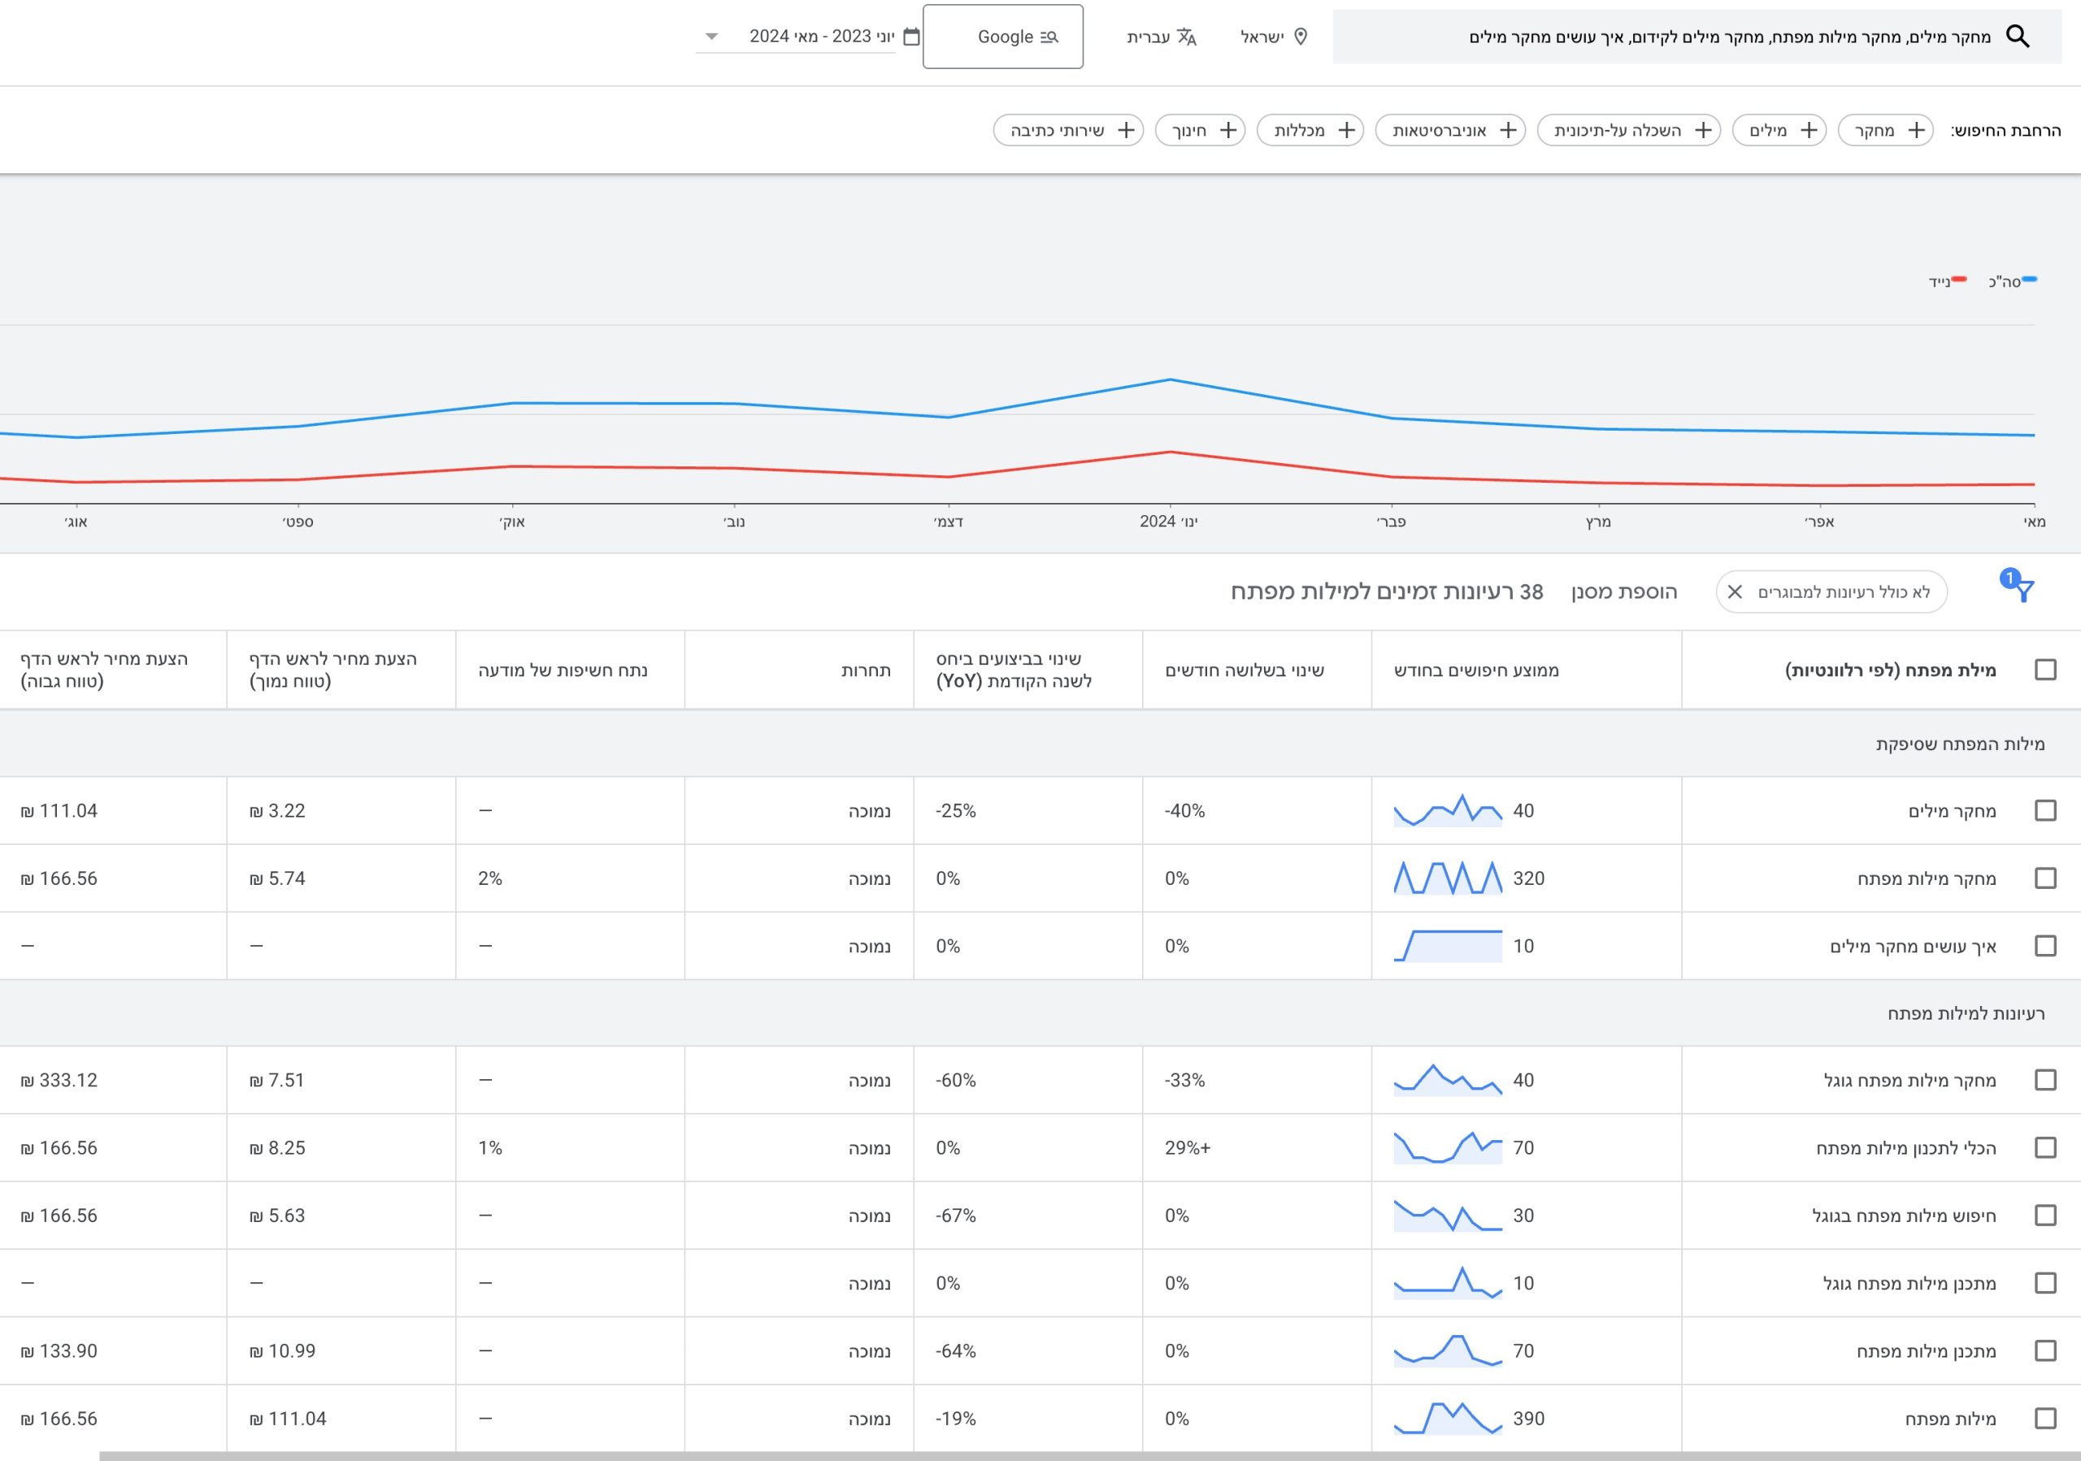Sort by ממוצע חיפושים בחודש column

(x=1475, y=670)
